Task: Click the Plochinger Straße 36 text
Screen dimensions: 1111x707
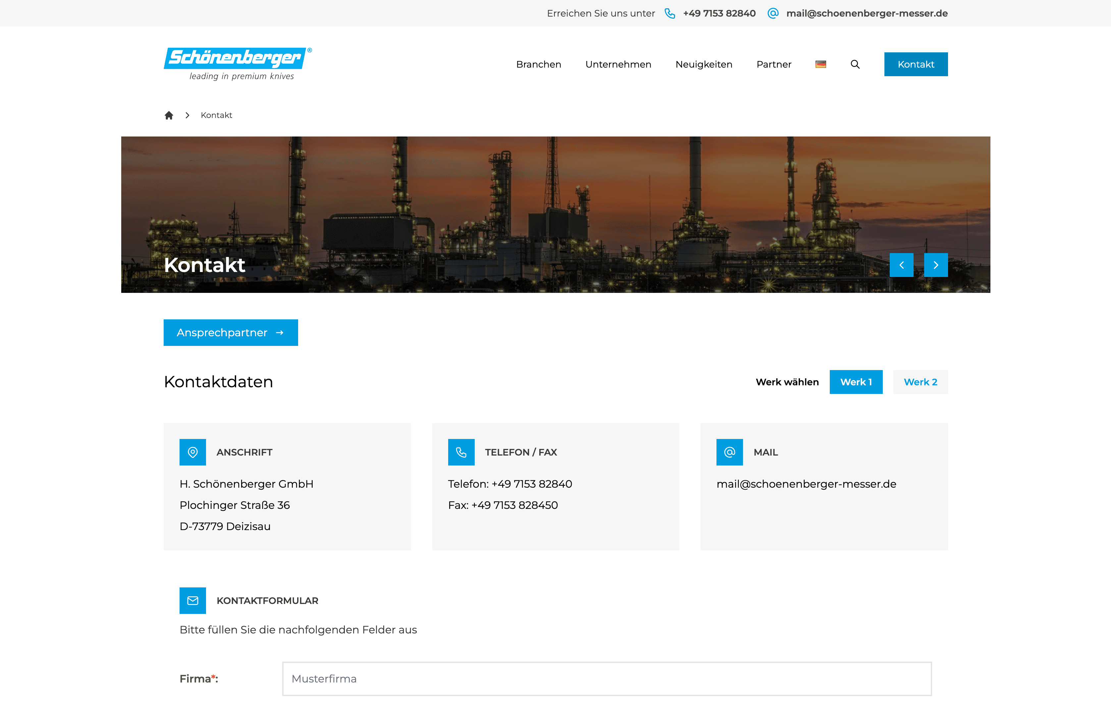Action: point(235,505)
